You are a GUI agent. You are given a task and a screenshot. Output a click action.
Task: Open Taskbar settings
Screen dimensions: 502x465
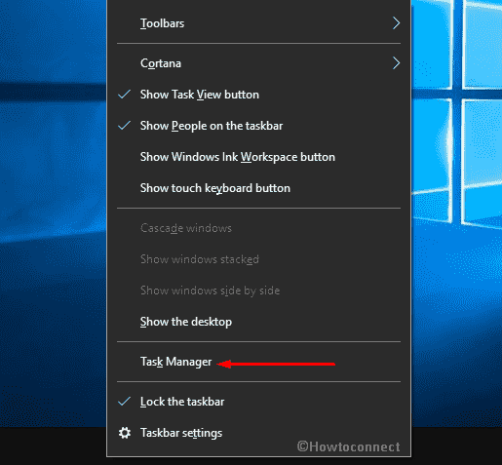258,433
